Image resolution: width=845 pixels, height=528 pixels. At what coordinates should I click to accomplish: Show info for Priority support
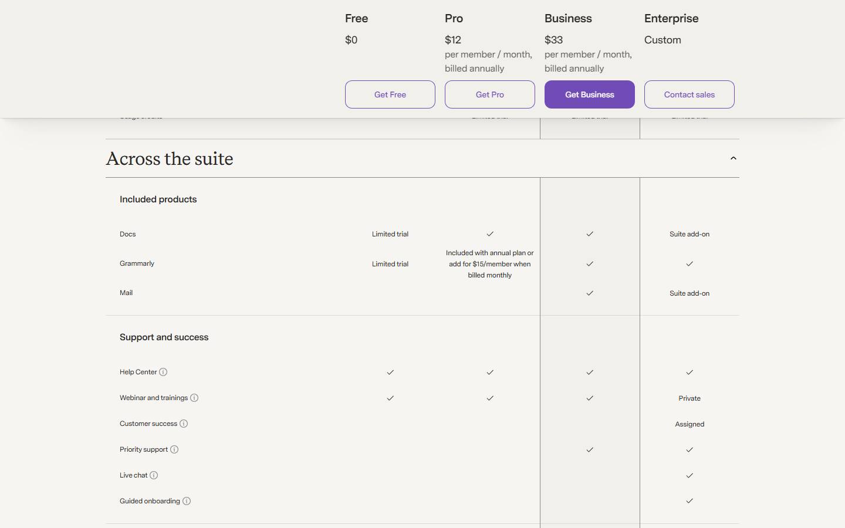174,449
